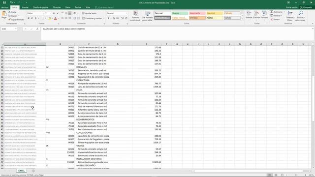The height and width of the screenshot is (177, 315).
Task: Apply the Entrada cell style
Action: point(197,18)
